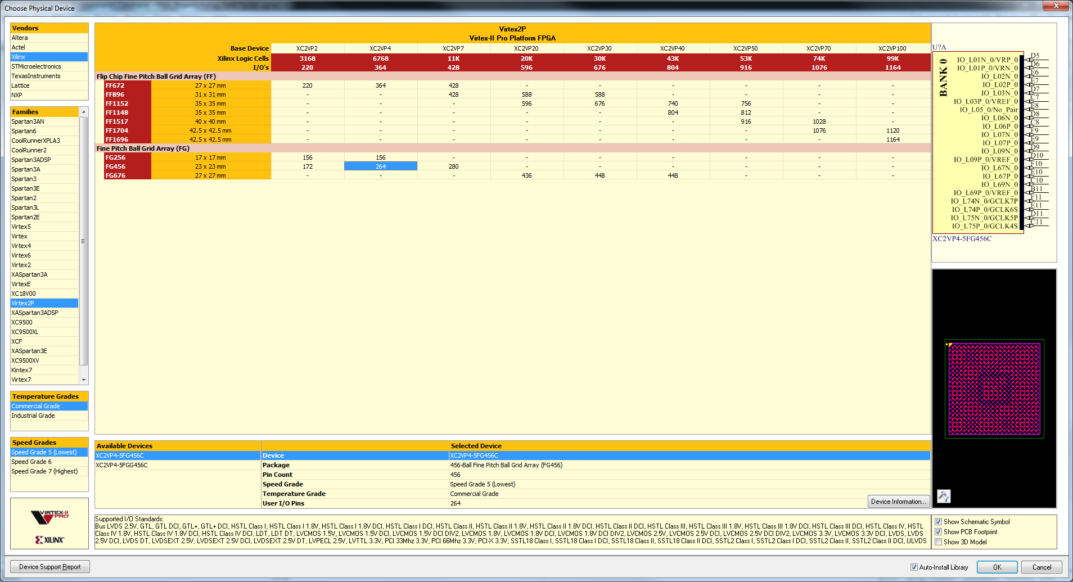Viewport: 1073px width, 582px height.
Task: Click the magenta PCB footprint preview
Action: pos(994,389)
